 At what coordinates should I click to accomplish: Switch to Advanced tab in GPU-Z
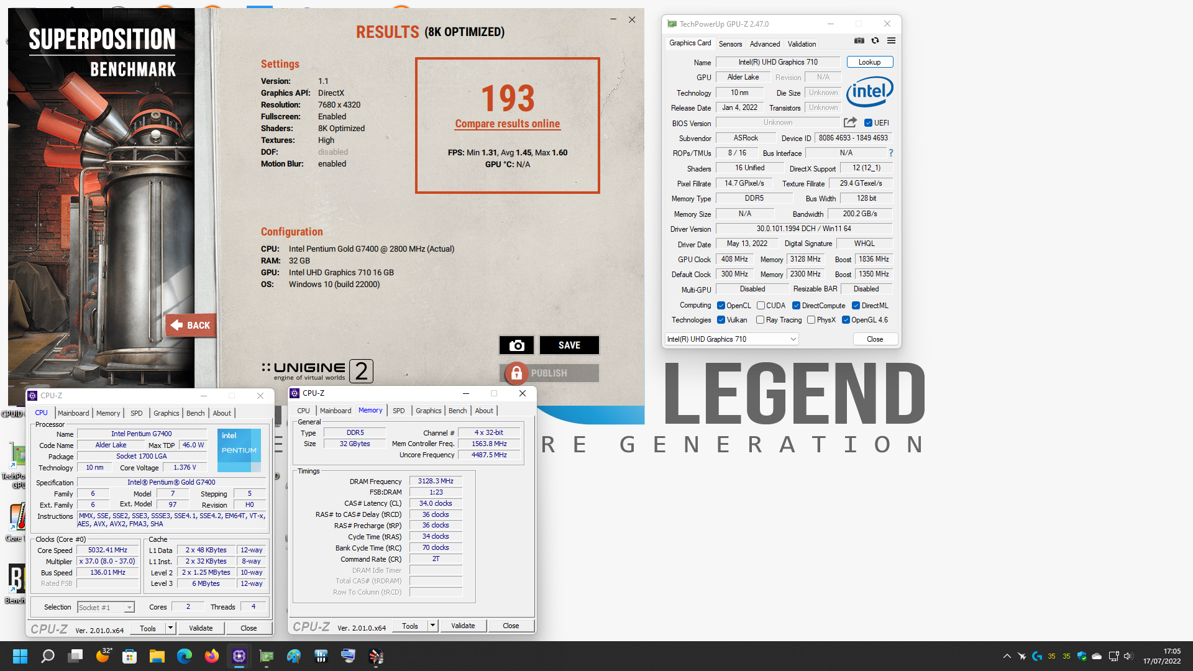764,44
